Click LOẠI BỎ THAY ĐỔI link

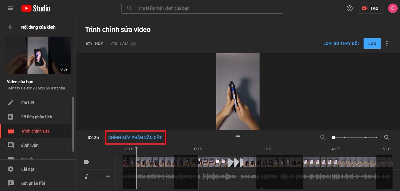[341, 43]
